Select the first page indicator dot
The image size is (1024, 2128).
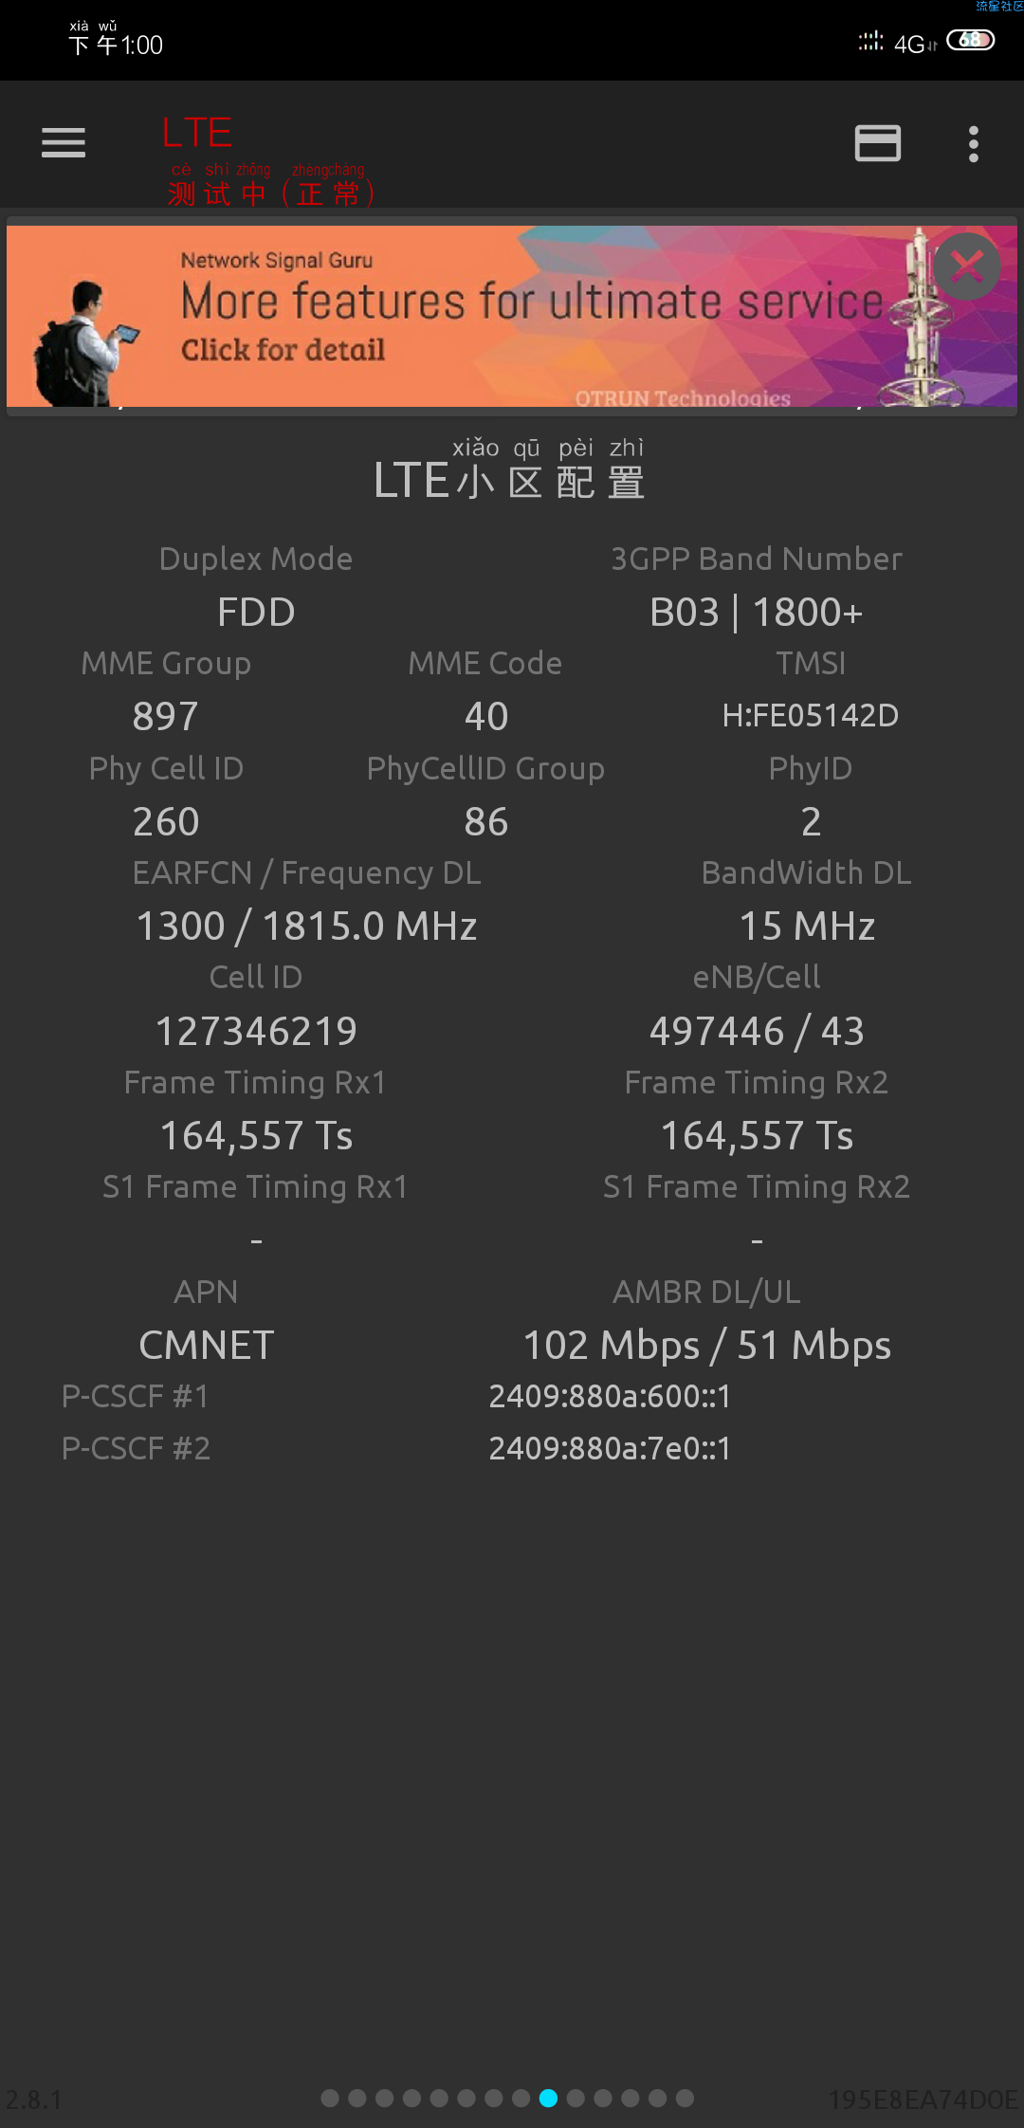330,2099
